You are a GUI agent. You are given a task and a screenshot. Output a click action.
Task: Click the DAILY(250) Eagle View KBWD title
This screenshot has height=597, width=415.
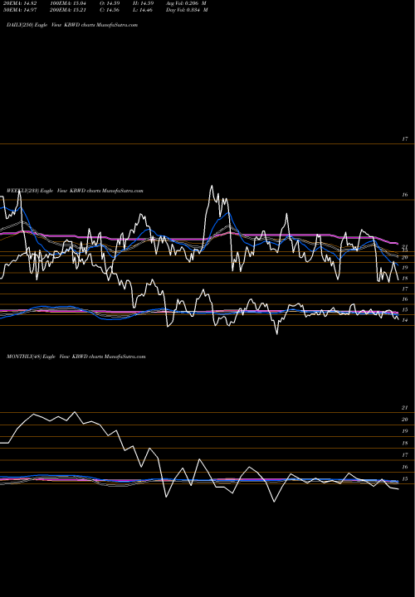72,25
